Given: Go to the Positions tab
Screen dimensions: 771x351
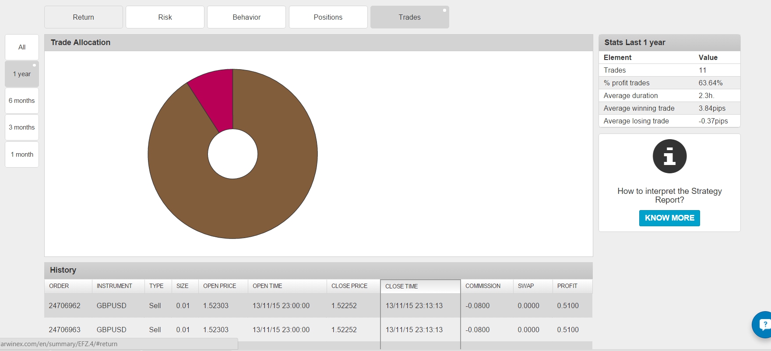Looking at the screenshot, I should [328, 17].
